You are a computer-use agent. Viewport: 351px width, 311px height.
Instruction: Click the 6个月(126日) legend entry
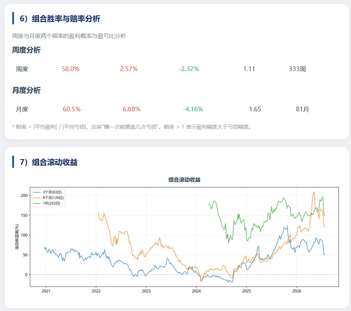(x=49, y=198)
